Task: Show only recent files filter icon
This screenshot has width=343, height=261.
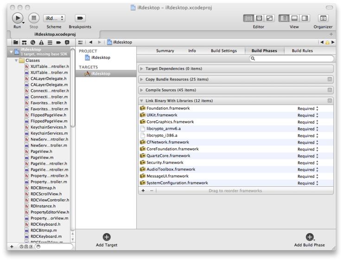Action: point(21,247)
